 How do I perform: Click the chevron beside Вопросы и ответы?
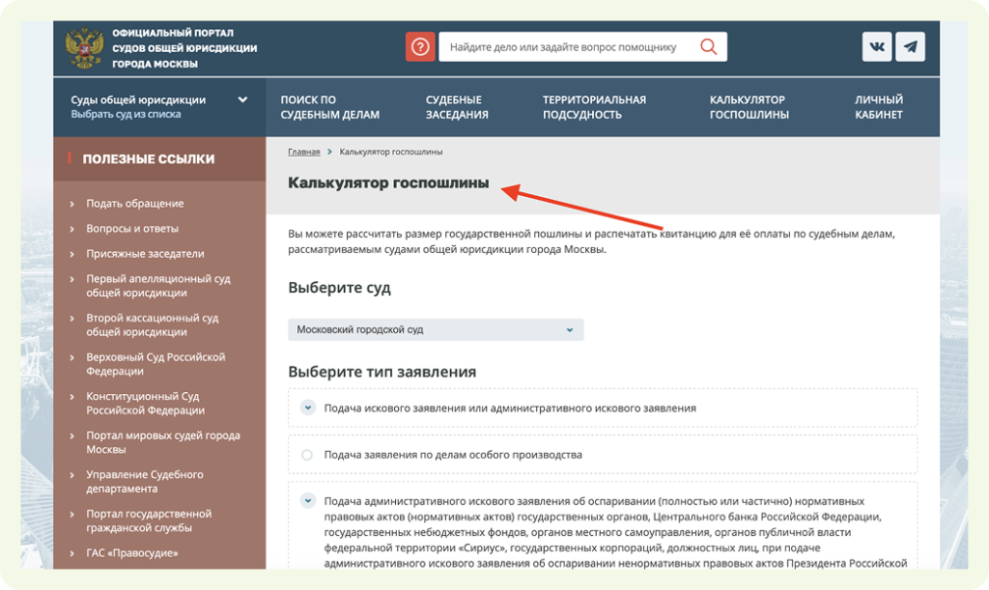pyautogui.click(x=72, y=229)
